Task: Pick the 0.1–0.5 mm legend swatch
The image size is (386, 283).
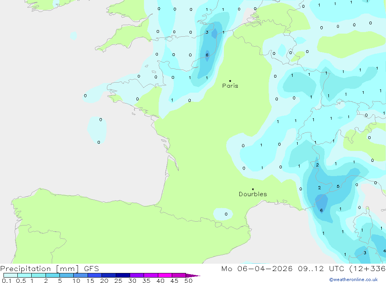Action: (x=10, y=275)
